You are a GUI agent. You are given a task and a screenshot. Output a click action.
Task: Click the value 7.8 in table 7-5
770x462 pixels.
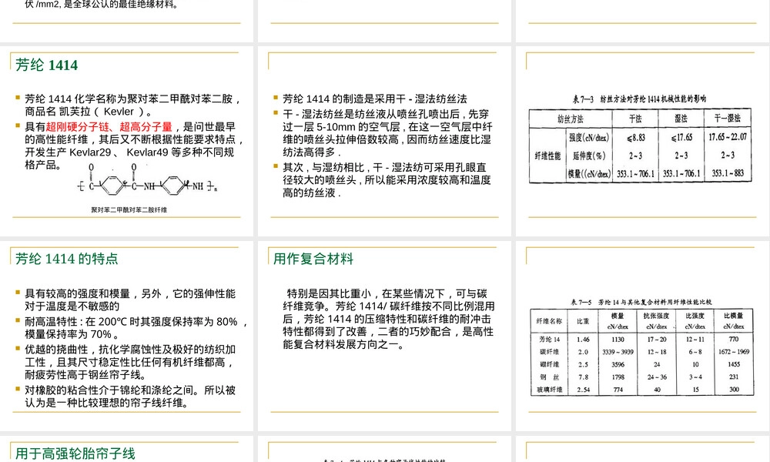click(584, 377)
